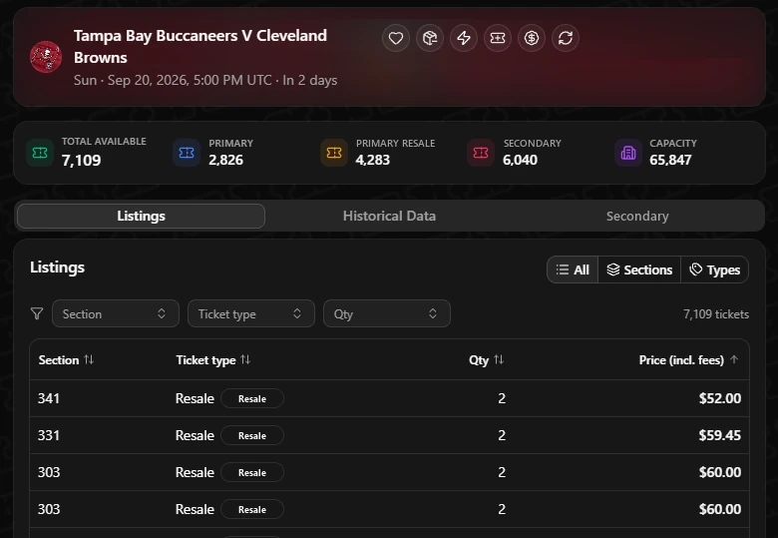
Task: Sort by Price (incl. fees) column
Action: (x=688, y=359)
